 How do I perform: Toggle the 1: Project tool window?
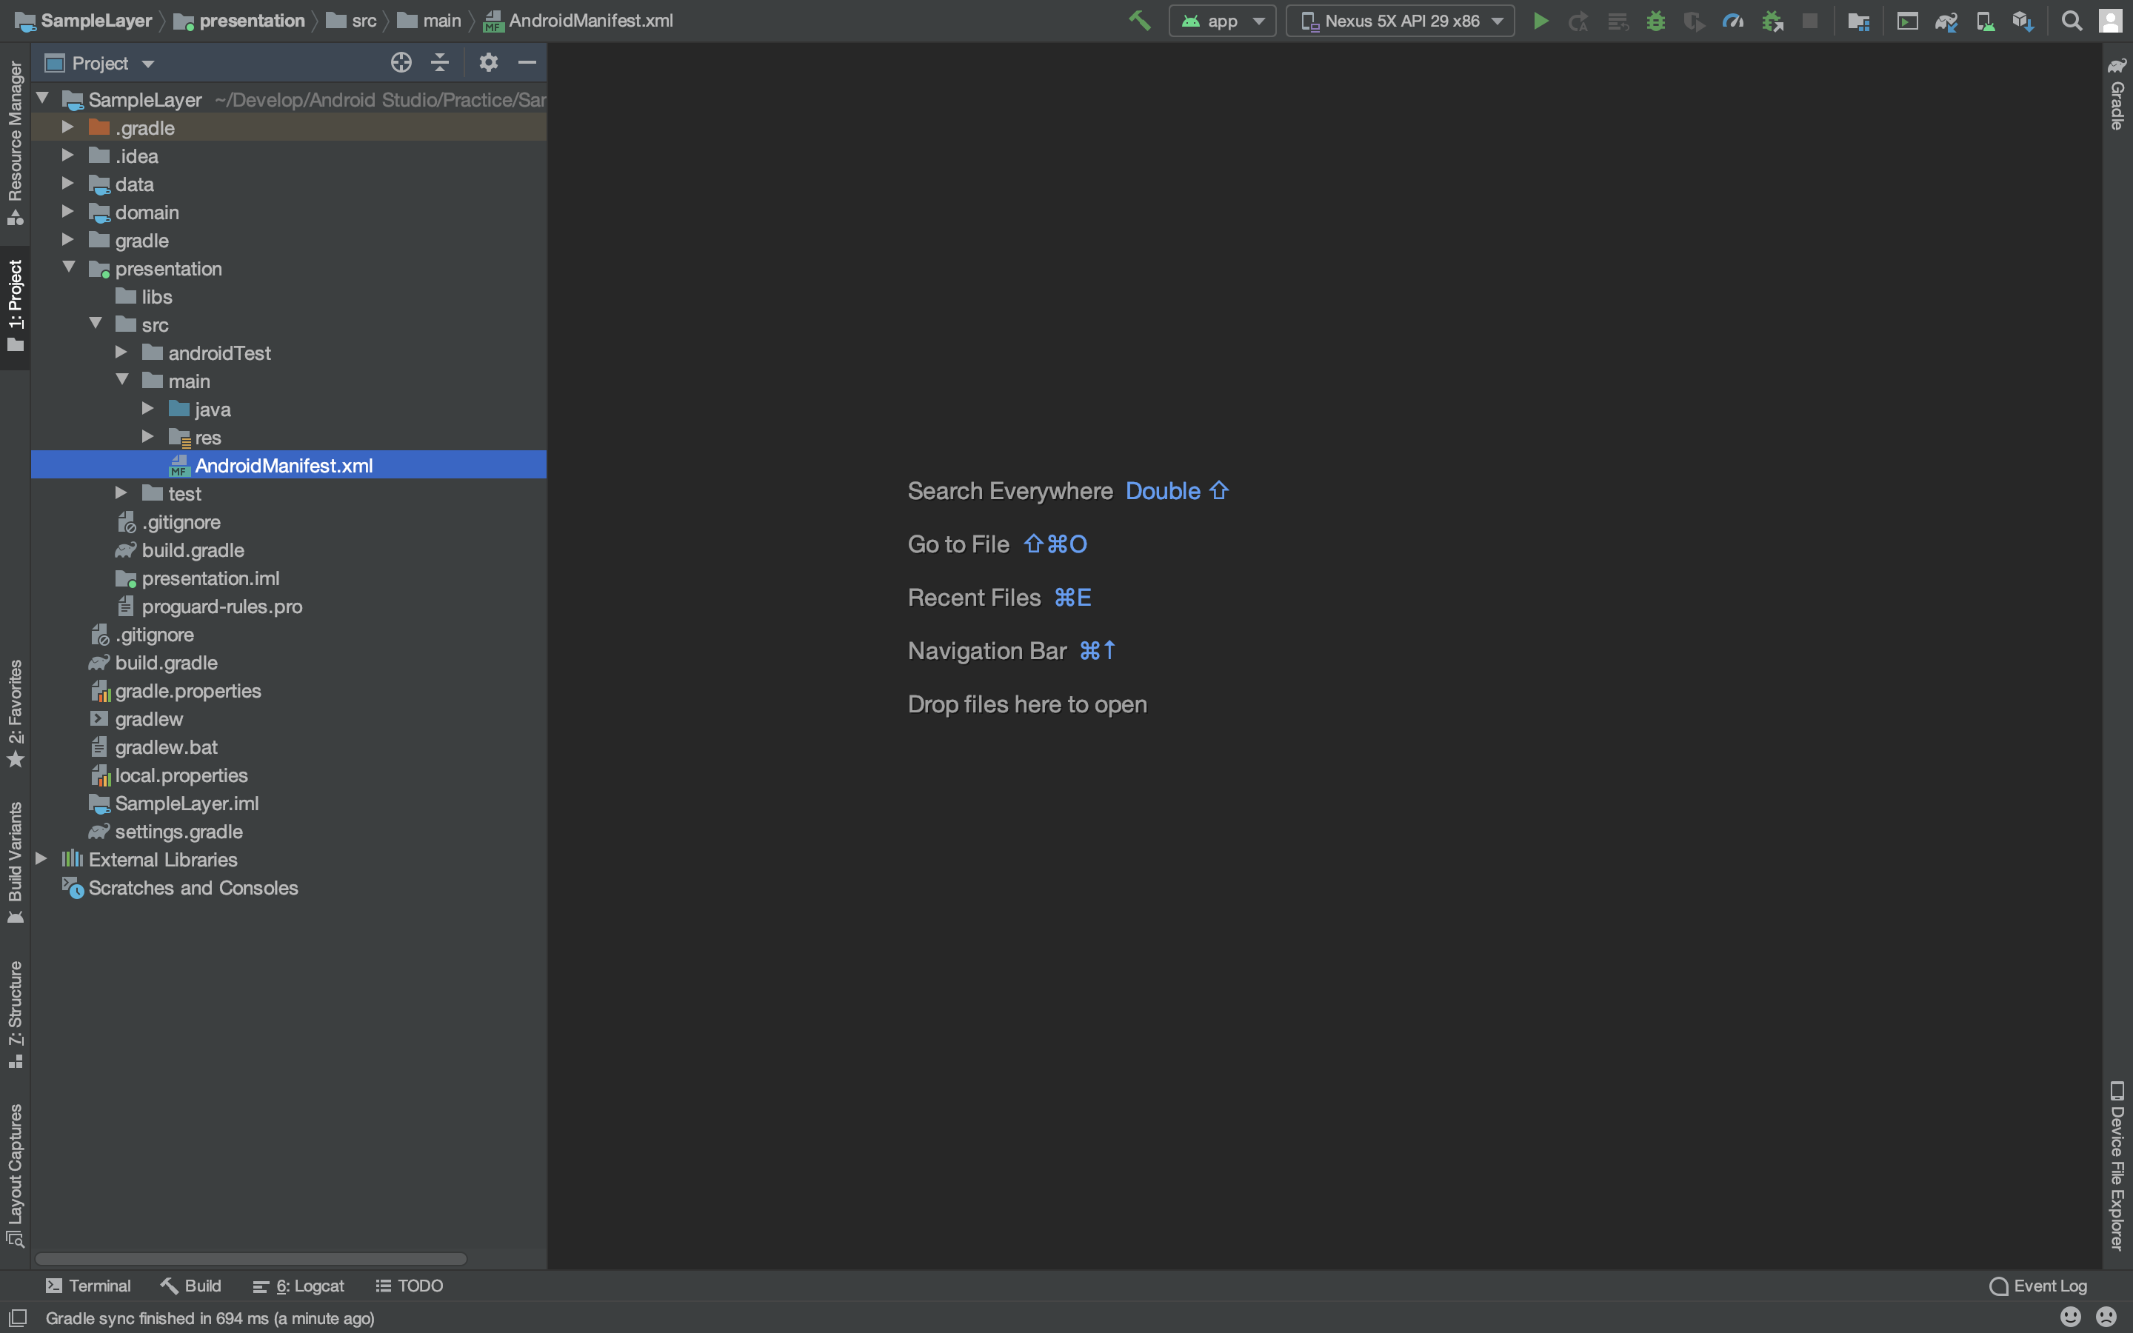(15, 305)
